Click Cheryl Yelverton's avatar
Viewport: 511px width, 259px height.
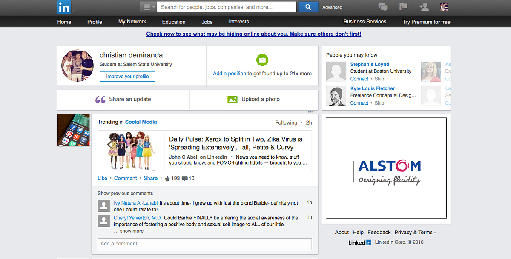104,221
